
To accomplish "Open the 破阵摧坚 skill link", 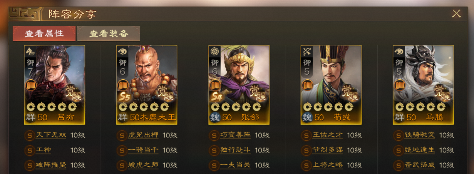I will [51, 165].
